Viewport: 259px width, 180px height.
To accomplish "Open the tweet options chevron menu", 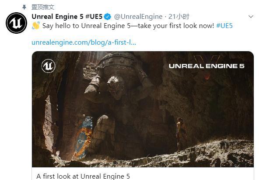I will pyautogui.click(x=251, y=17).
